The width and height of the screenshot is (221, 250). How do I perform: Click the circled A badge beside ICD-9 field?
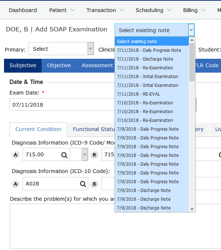[x=15, y=155]
